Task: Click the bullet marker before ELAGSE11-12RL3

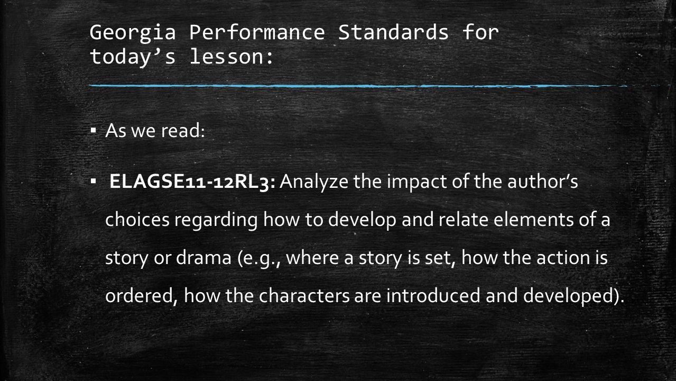Action: pos(93,183)
